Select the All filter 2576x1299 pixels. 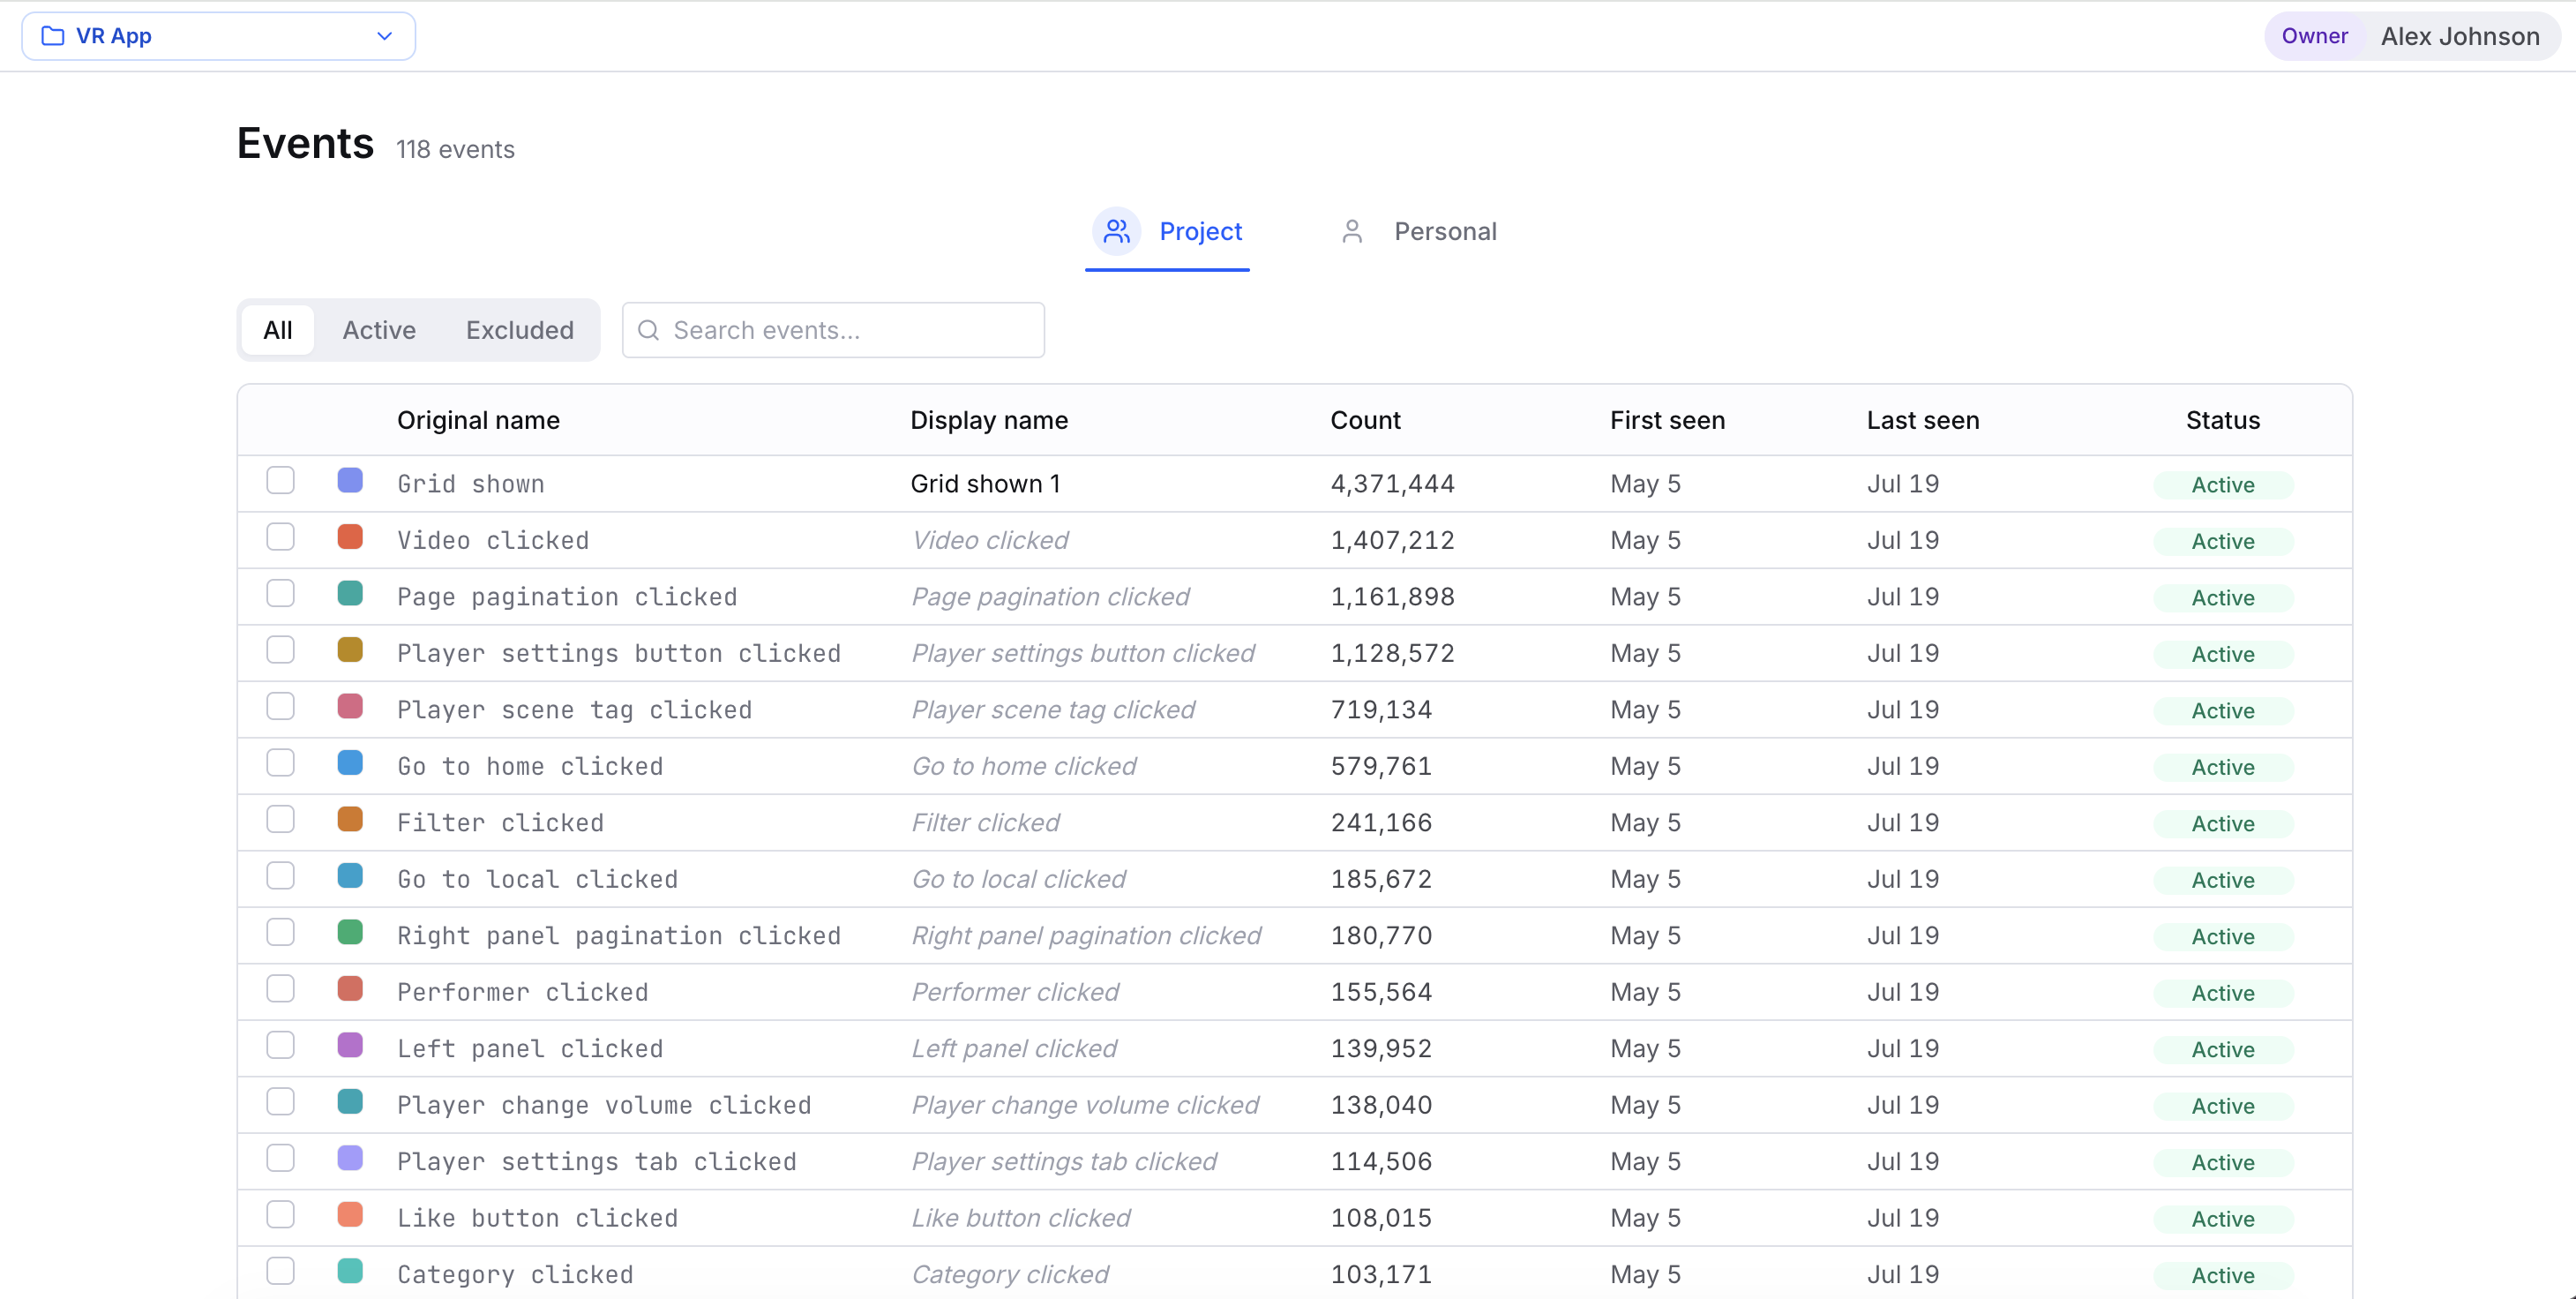coord(278,330)
